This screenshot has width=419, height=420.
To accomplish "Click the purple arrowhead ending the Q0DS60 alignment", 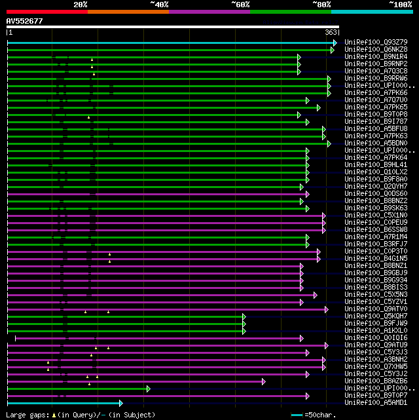I will 308,195.
